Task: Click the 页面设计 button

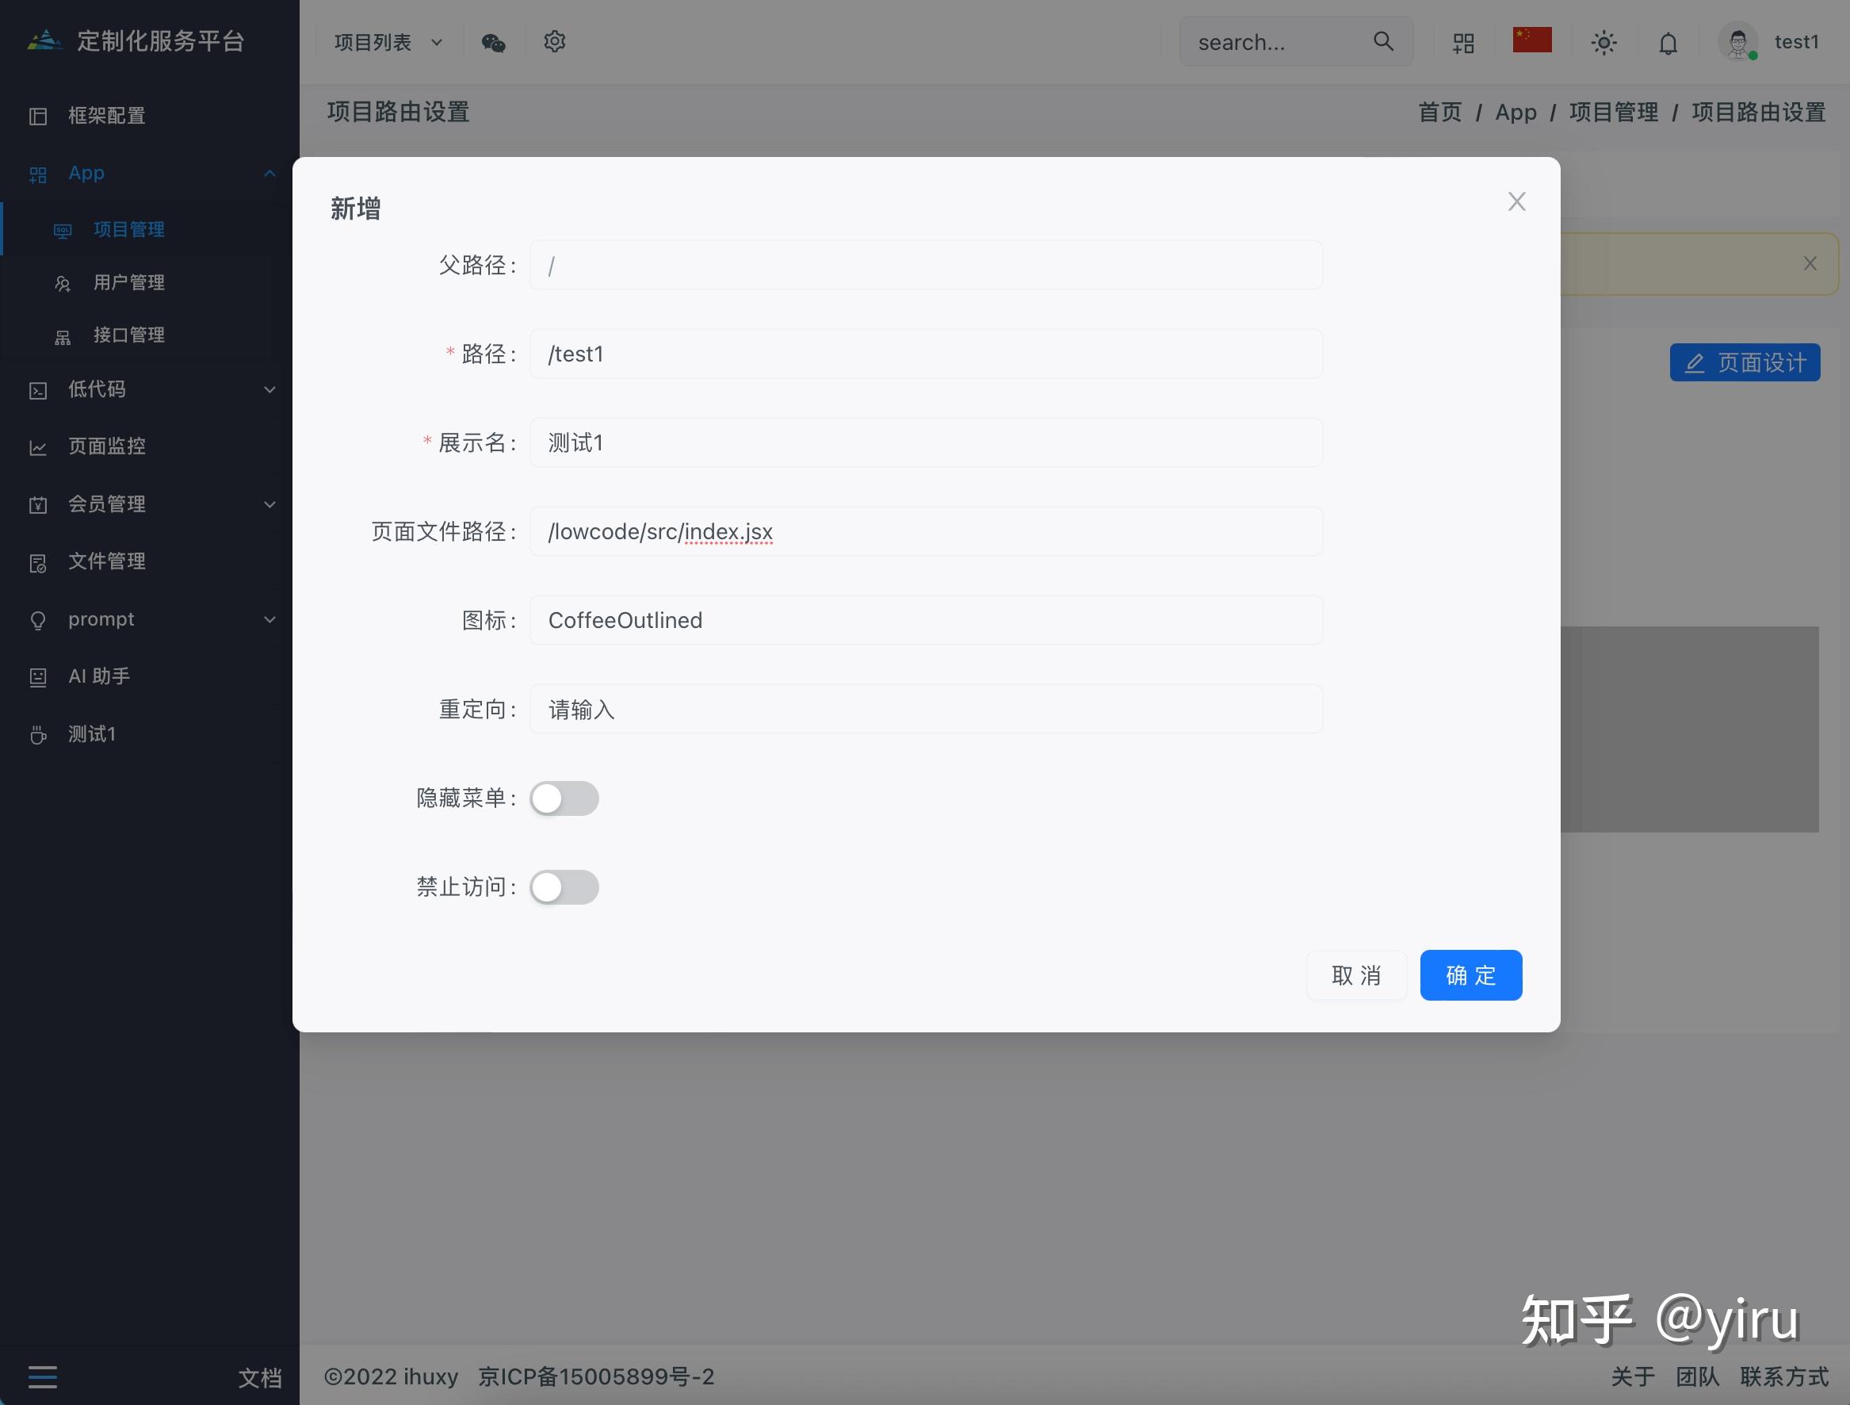Action: tap(1745, 362)
